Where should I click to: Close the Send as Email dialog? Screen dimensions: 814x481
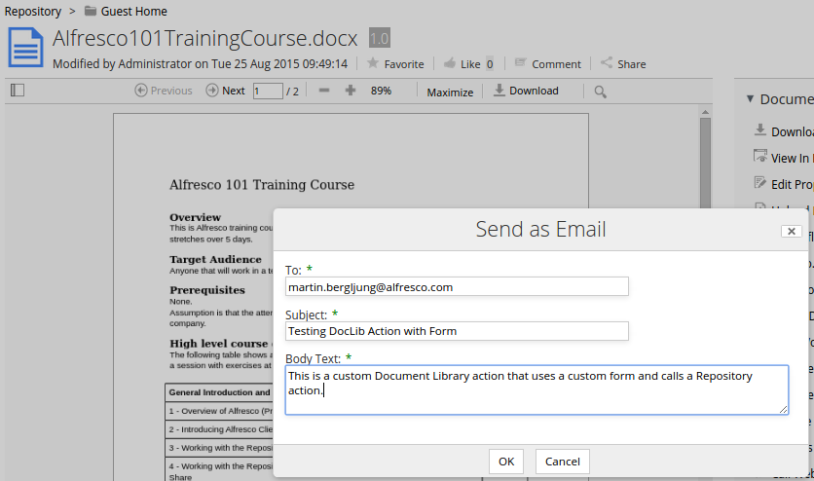click(792, 231)
